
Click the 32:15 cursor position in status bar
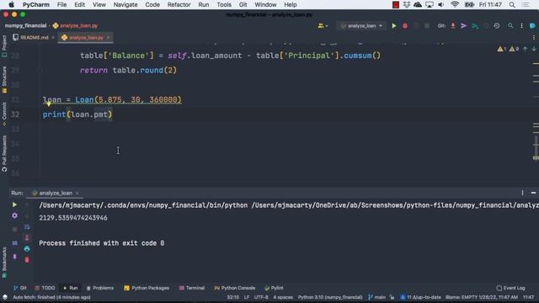[x=232, y=297]
